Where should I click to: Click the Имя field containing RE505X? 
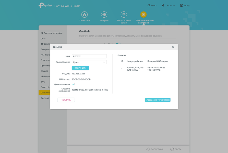(89, 56)
